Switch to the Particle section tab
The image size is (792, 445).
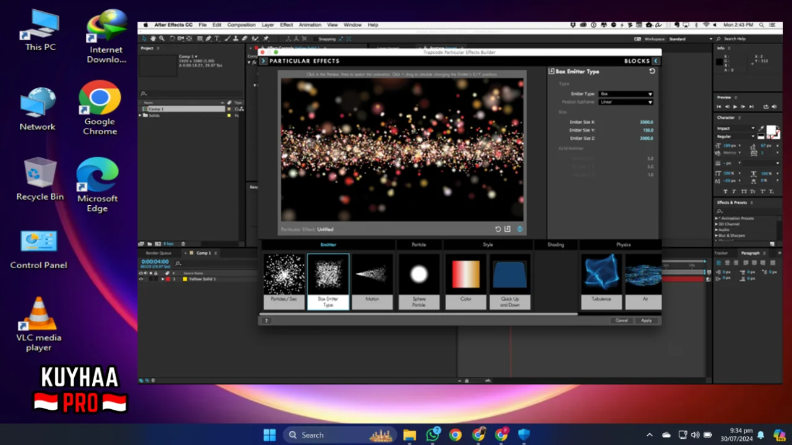[x=419, y=245]
